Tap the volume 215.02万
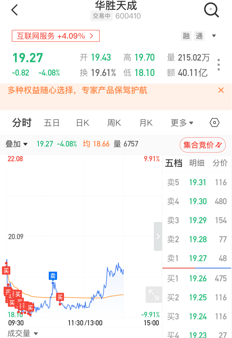The image size is (232, 338). click(x=194, y=58)
